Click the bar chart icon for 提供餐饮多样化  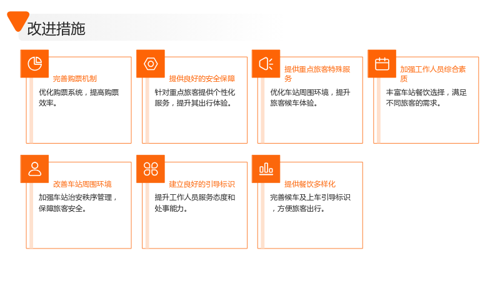pos(266,169)
